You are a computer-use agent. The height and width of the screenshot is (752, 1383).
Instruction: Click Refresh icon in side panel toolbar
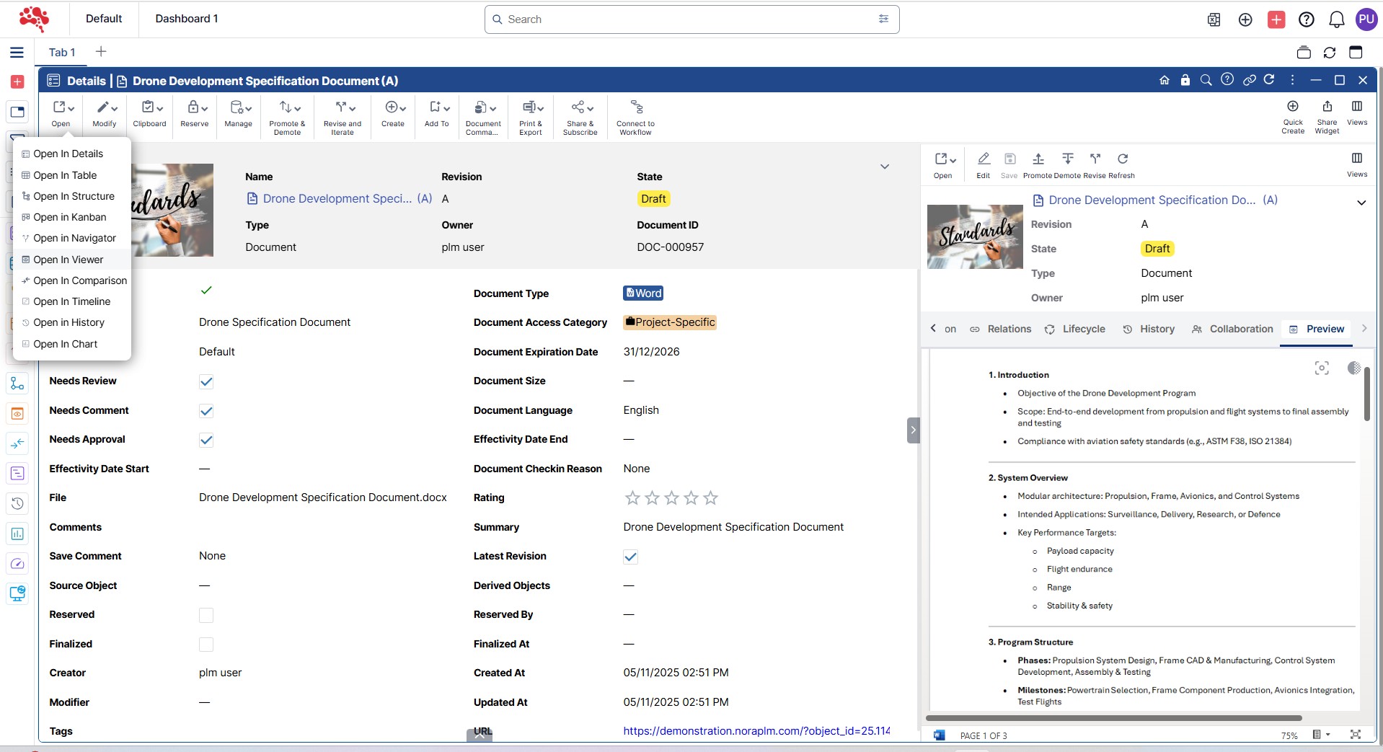pos(1122,159)
